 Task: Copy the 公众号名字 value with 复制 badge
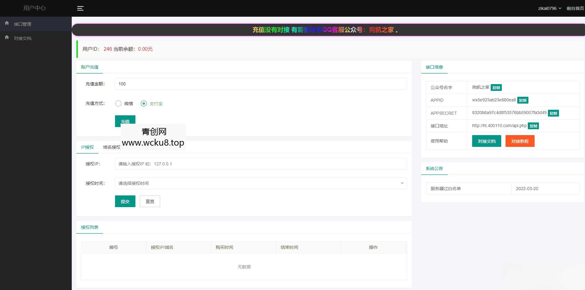coord(496,88)
